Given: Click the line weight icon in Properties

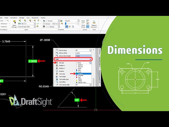Looking at the screenshot, I should click(44, 26).
